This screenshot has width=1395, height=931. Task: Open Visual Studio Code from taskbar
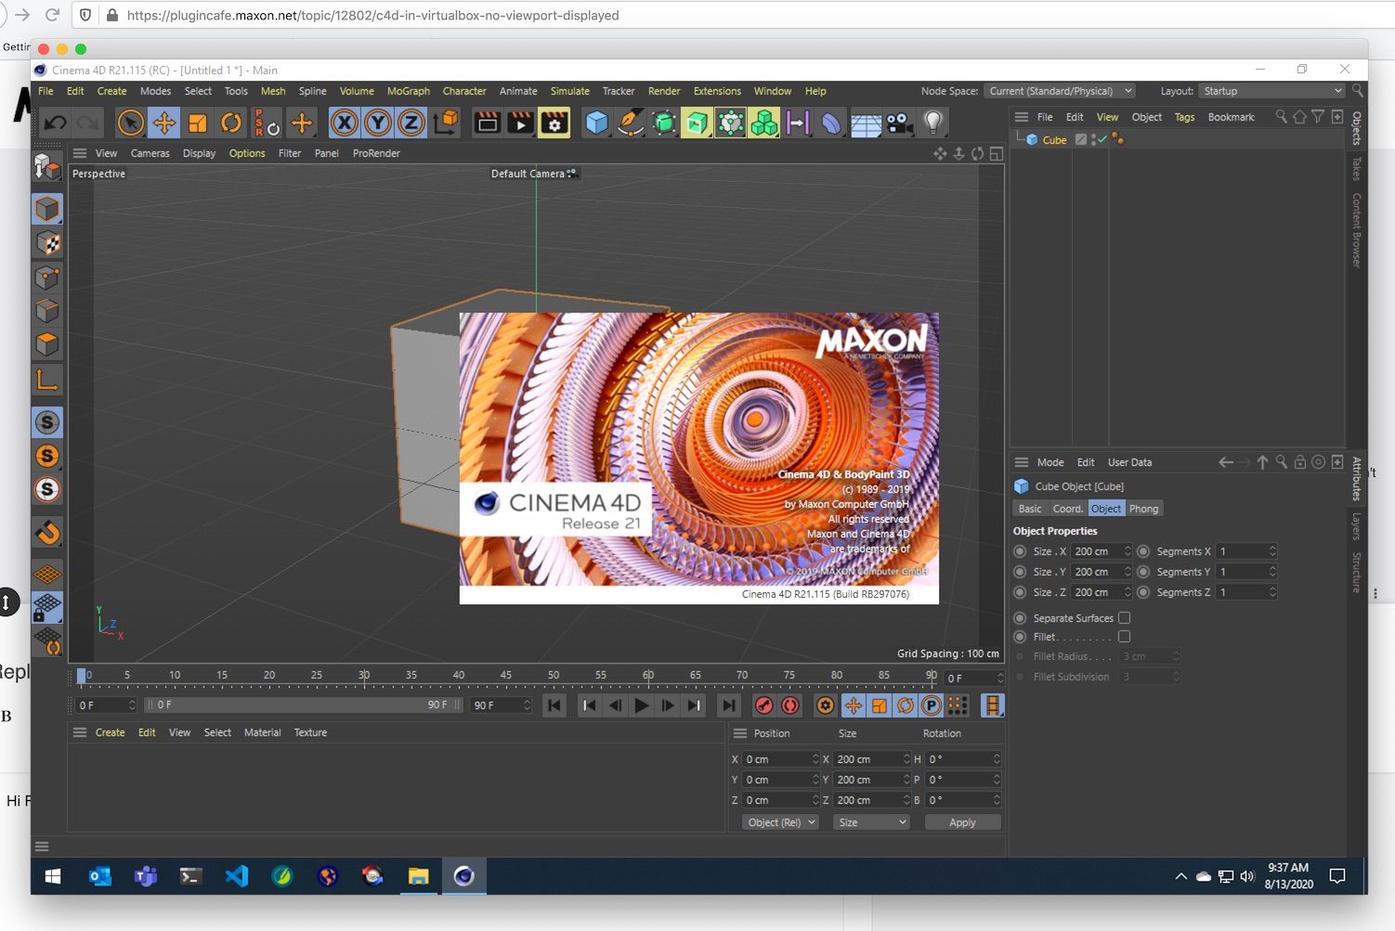click(237, 875)
